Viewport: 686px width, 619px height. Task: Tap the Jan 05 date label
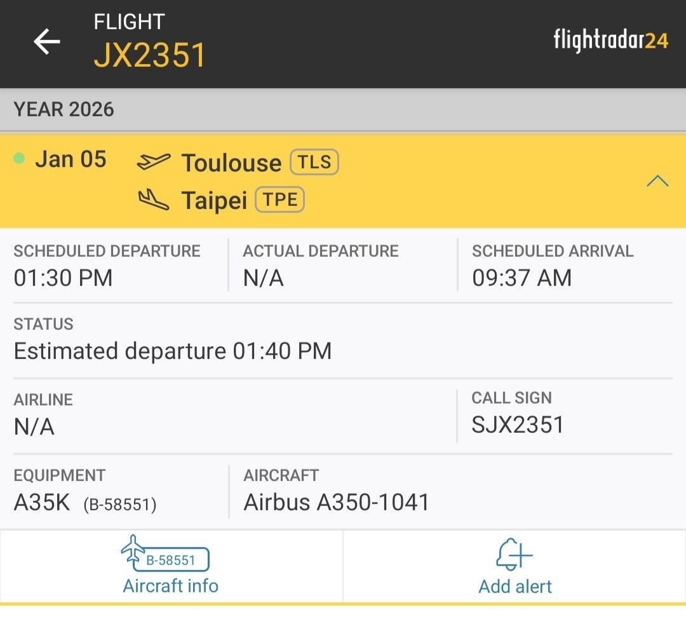coord(71,159)
